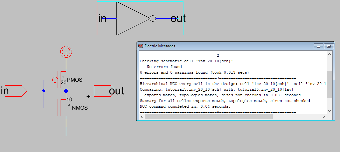Select the Vdd power symbol
The width and height of the screenshot is (340, 152).
[x=66, y=52]
